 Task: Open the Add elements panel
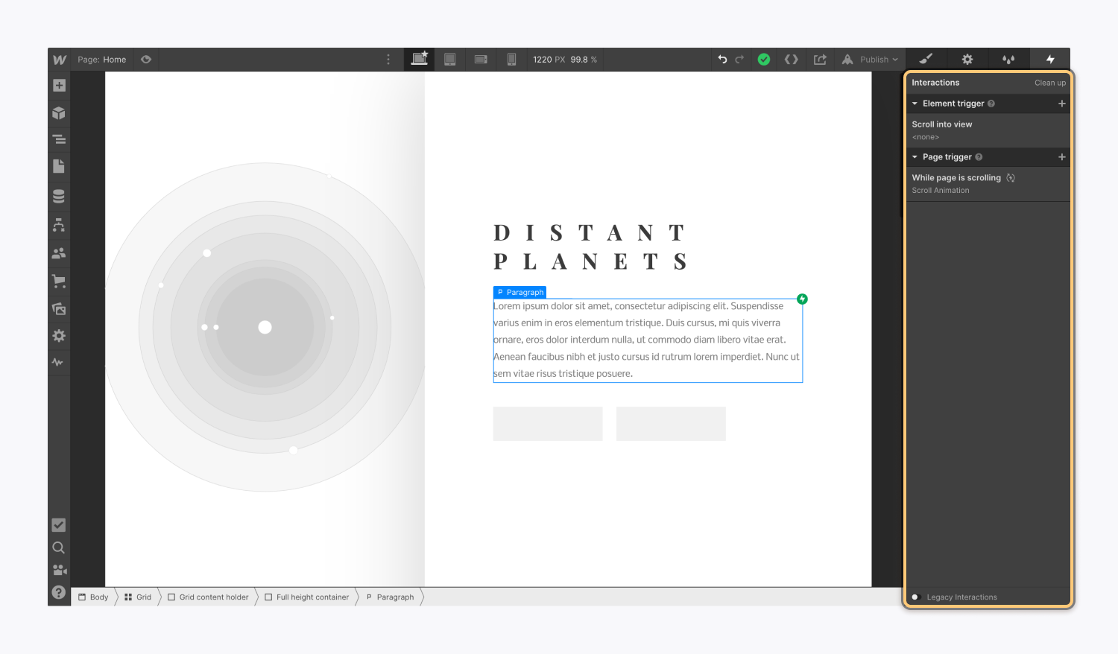point(59,86)
